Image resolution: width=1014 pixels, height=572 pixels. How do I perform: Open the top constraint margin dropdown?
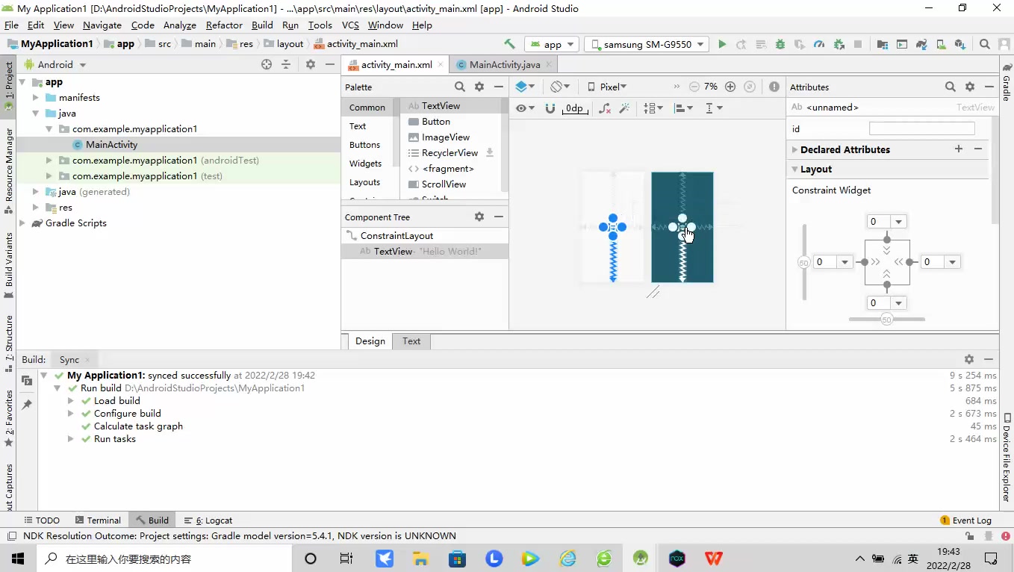pos(899,222)
